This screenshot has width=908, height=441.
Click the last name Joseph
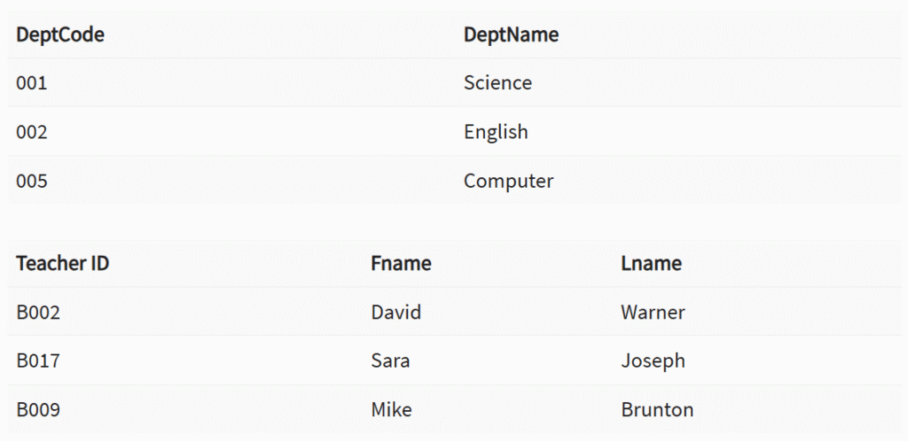653,360
